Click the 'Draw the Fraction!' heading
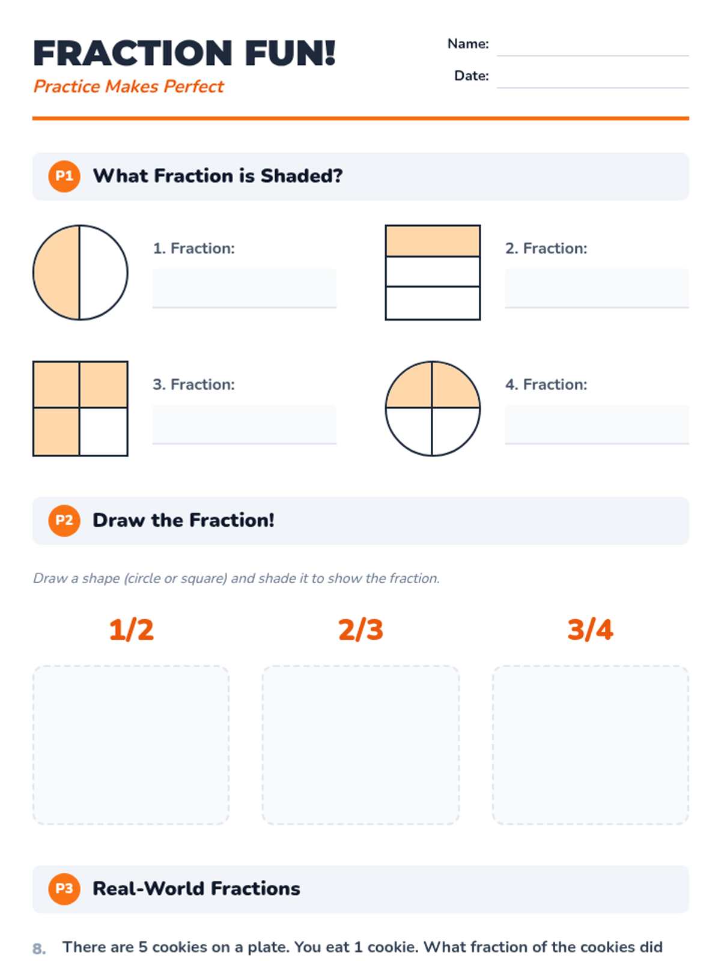721x961 pixels. click(x=183, y=520)
